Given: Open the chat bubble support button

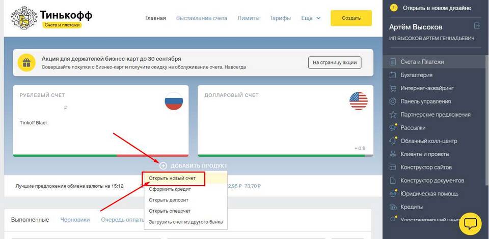Looking at the screenshot, I should (x=470, y=224).
